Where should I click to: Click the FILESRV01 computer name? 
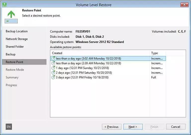click(x=83, y=32)
